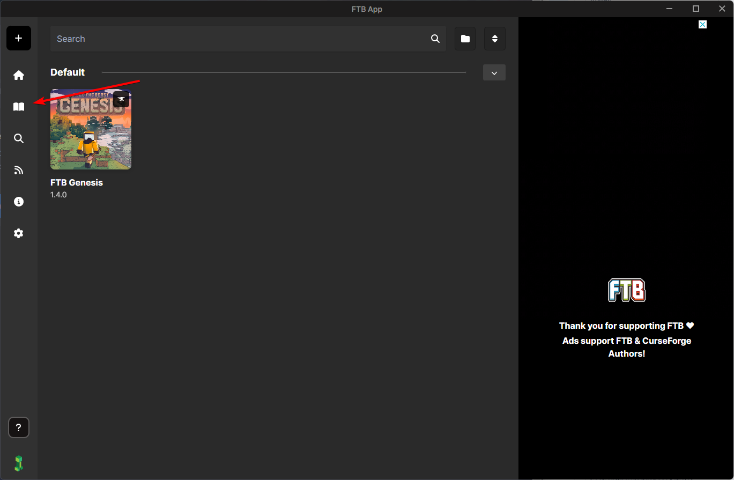Open the Library book icon in the sidebar
The height and width of the screenshot is (480, 734).
(x=19, y=107)
